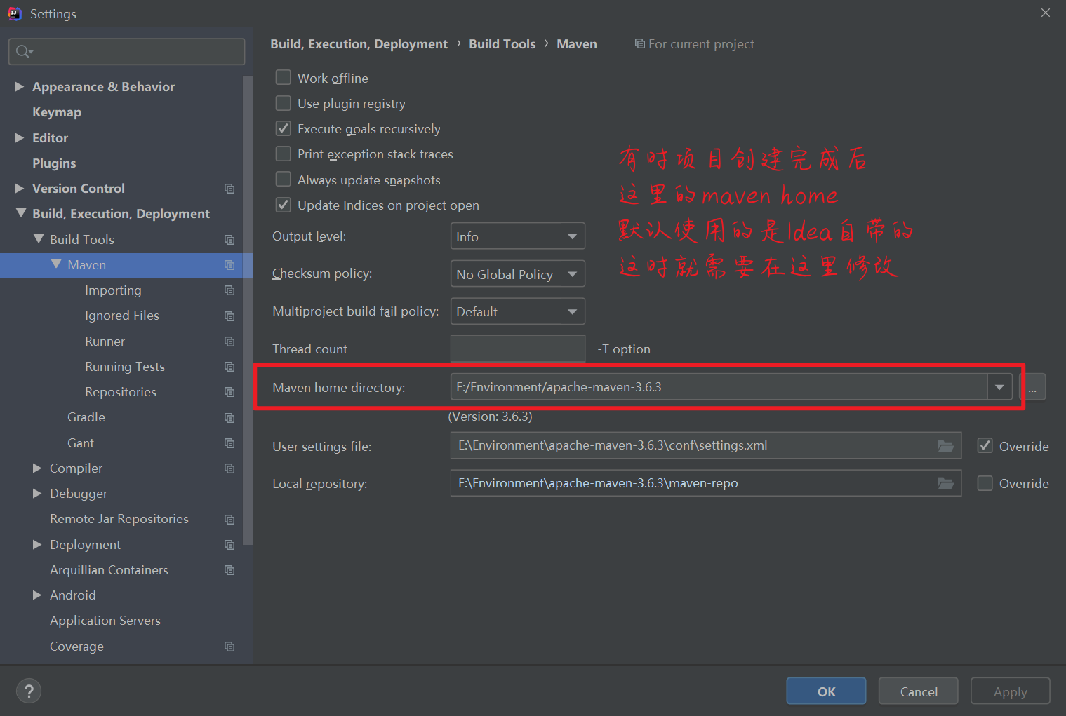Viewport: 1066px width, 716px height.
Task: Expand the Android node
Action: click(37, 595)
